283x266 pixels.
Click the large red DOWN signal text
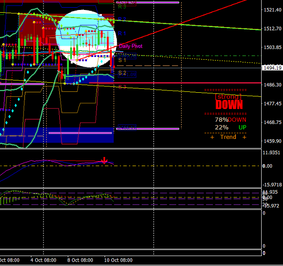[229, 104]
